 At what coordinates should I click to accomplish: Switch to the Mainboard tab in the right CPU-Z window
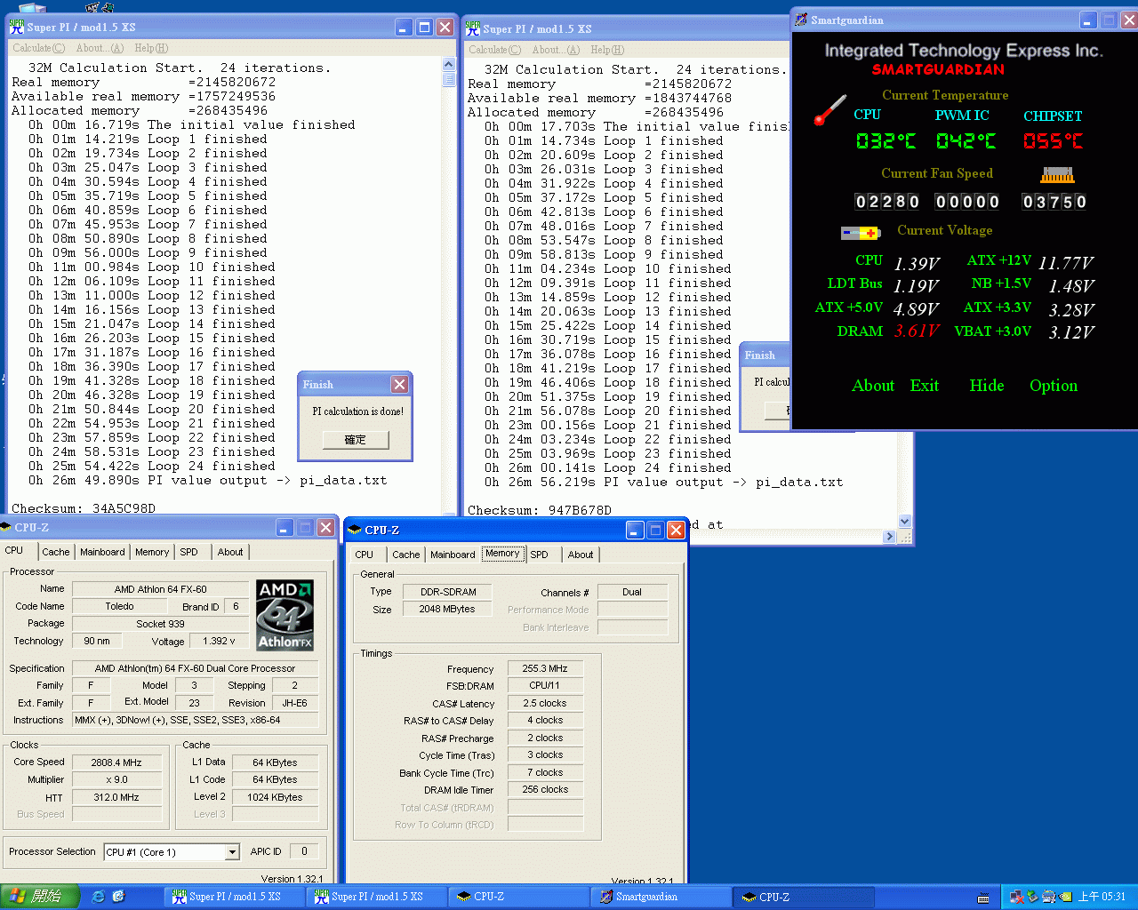click(453, 555)
